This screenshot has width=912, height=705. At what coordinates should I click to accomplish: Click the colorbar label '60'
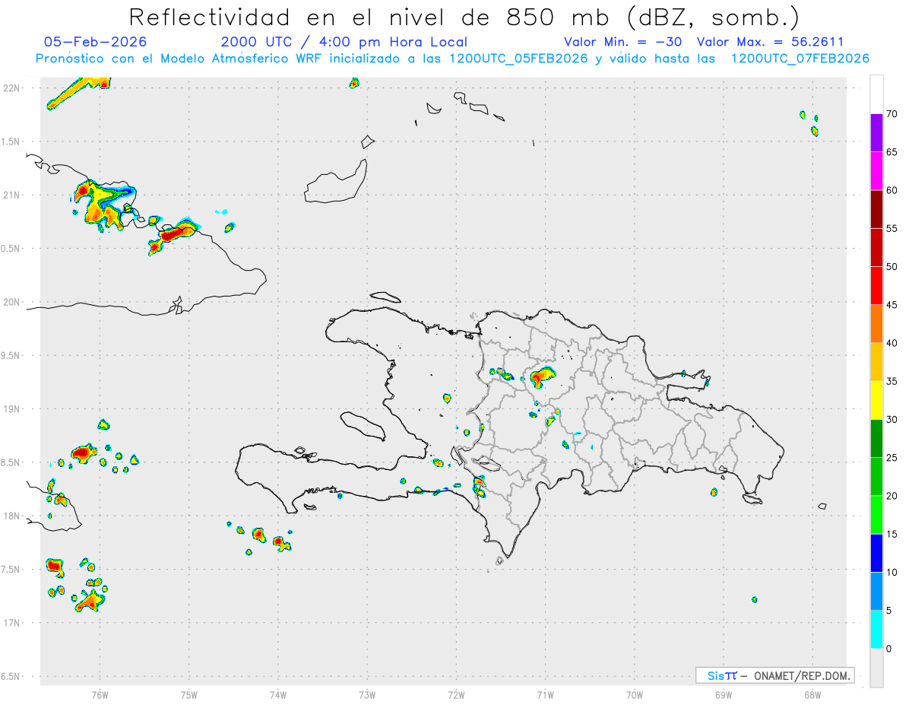click(891, 190)
